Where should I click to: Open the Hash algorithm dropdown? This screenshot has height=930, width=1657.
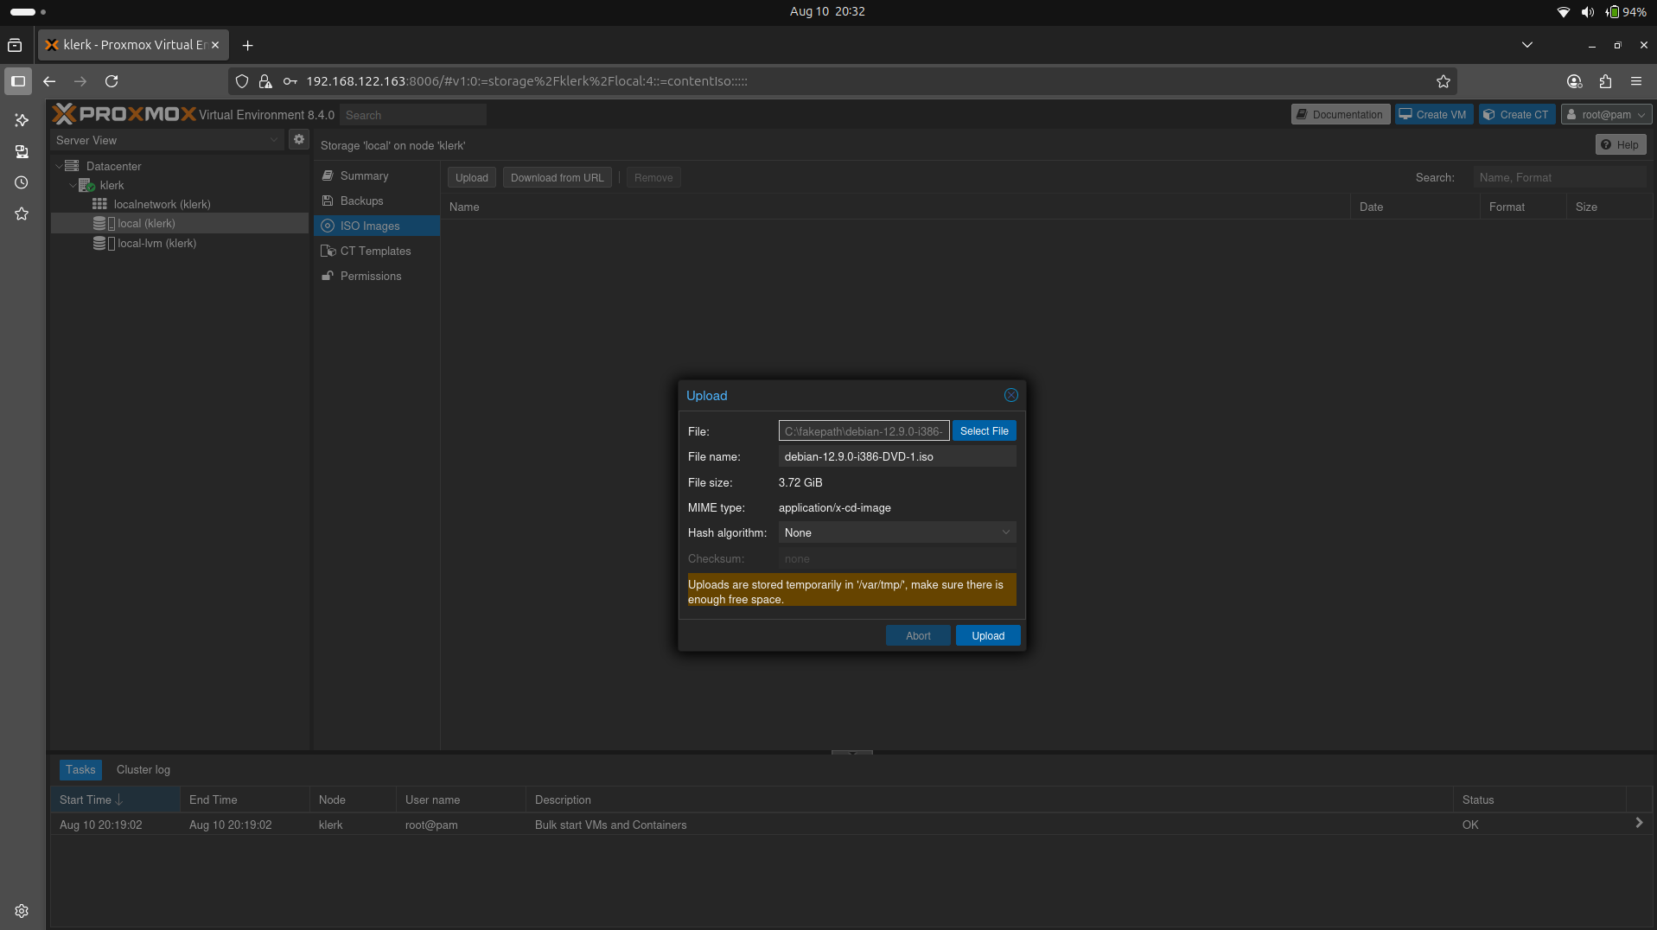tap(896, 532)
